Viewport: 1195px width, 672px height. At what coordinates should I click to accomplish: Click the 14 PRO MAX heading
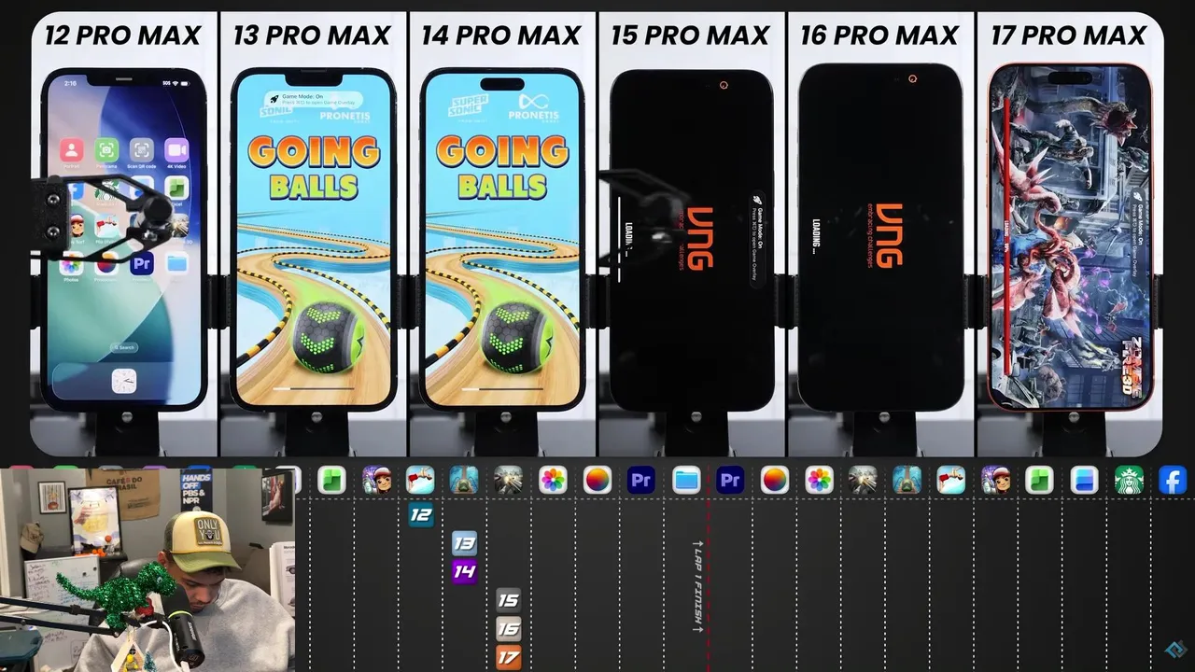pos(502,35)
